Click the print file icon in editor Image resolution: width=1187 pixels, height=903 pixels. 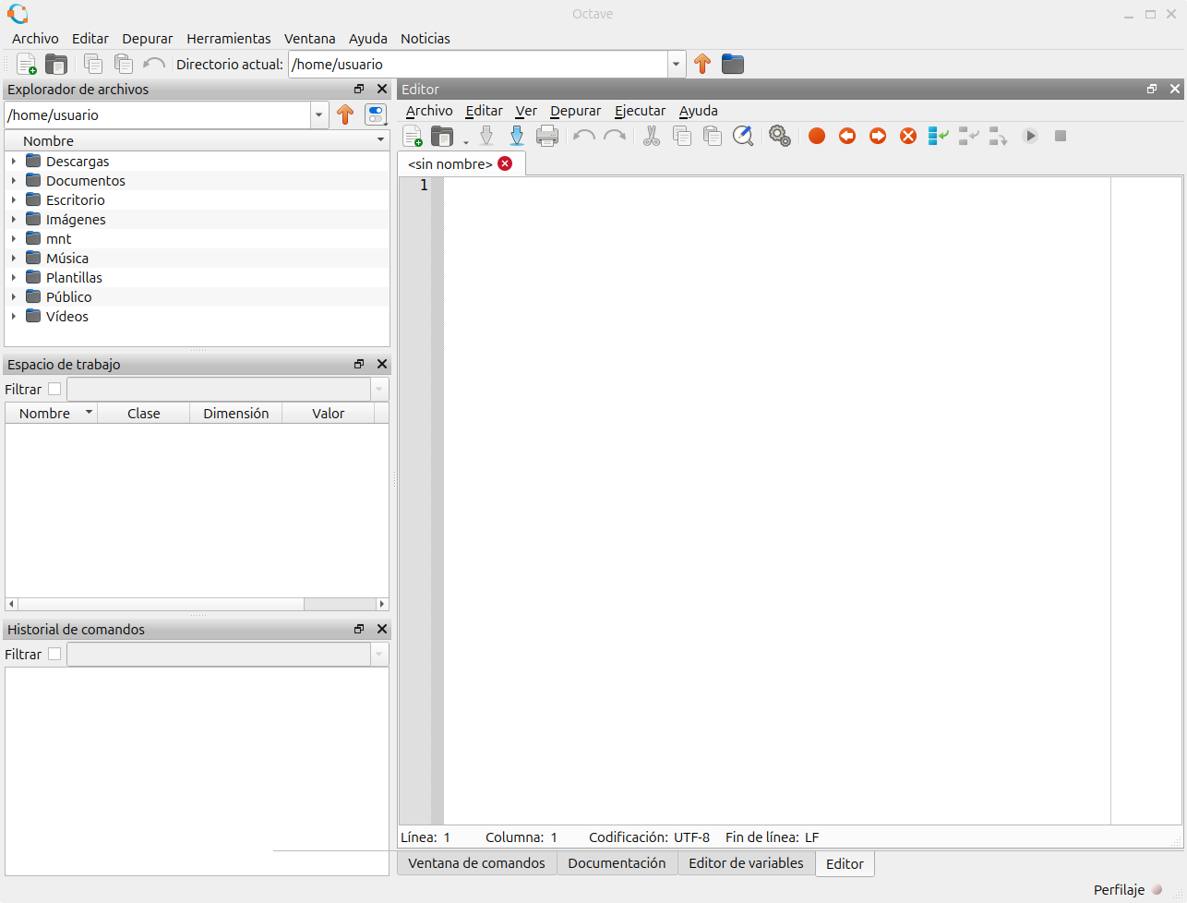(x=547, y=137)
